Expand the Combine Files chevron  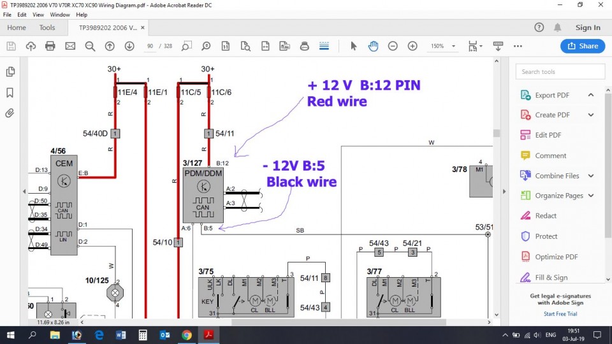click(x=591, y=176)
